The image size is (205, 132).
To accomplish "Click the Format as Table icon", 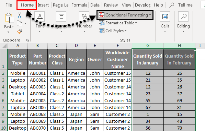I will click(102, 23).
